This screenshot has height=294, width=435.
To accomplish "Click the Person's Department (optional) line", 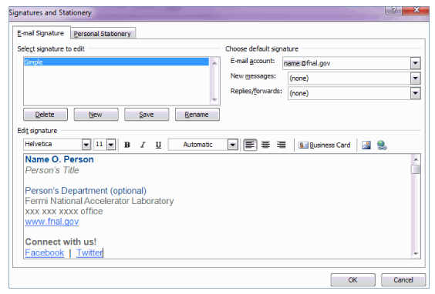I will coord(86,191).
